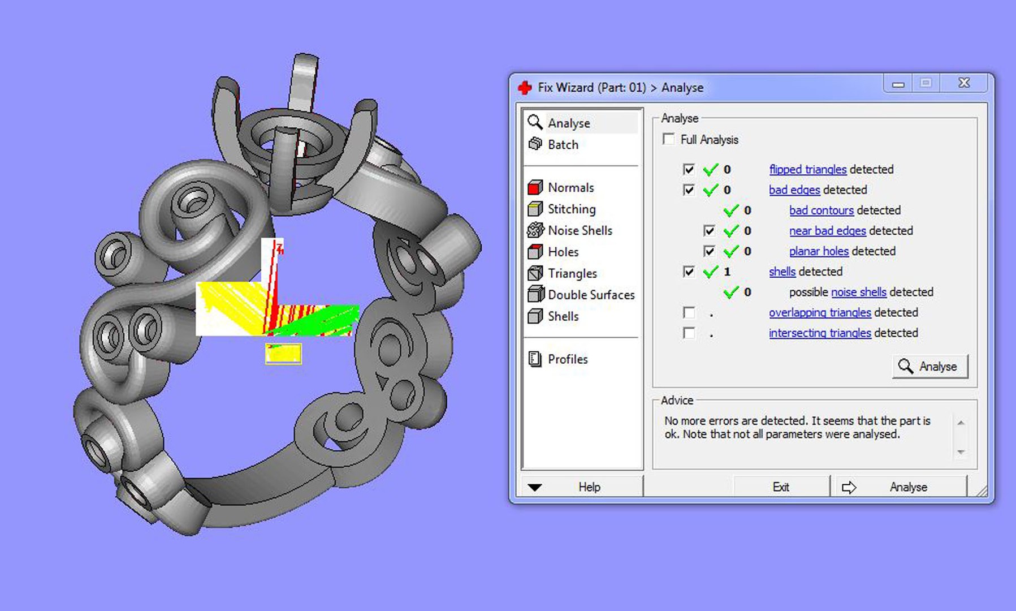Open the flipped triangles link
The width and height of the screenshot is (1016, 611).
[x=808, y=169]
